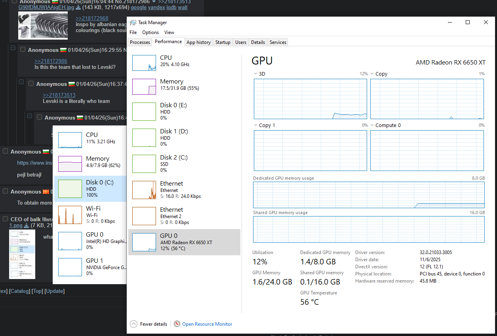Switch to the Details tab
Image resolution: width=497 pixels, height=336 pixels.
tap(258, 42)
